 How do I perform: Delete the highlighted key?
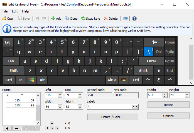[110, 19]
